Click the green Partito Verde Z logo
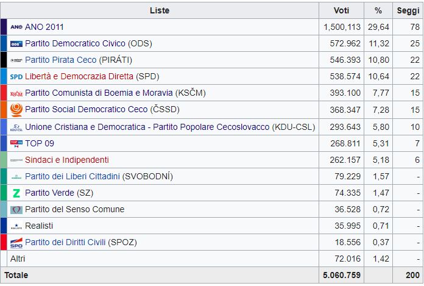 pos(16,193)
